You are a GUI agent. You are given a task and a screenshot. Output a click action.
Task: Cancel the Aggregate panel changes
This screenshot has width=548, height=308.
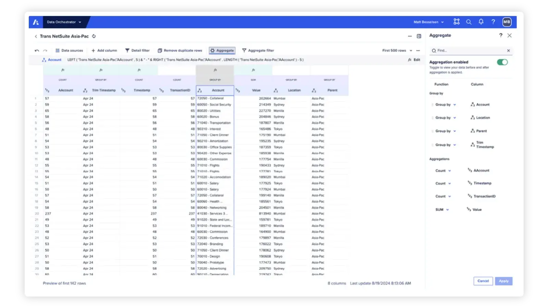[x=483, y=281]
